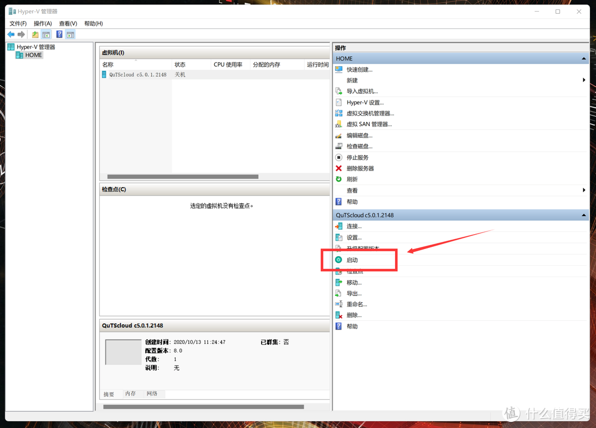Screen dimensions: 596x428
Task: Open Hyper-V 设置 icon
Action: click(x=339, y=102)
